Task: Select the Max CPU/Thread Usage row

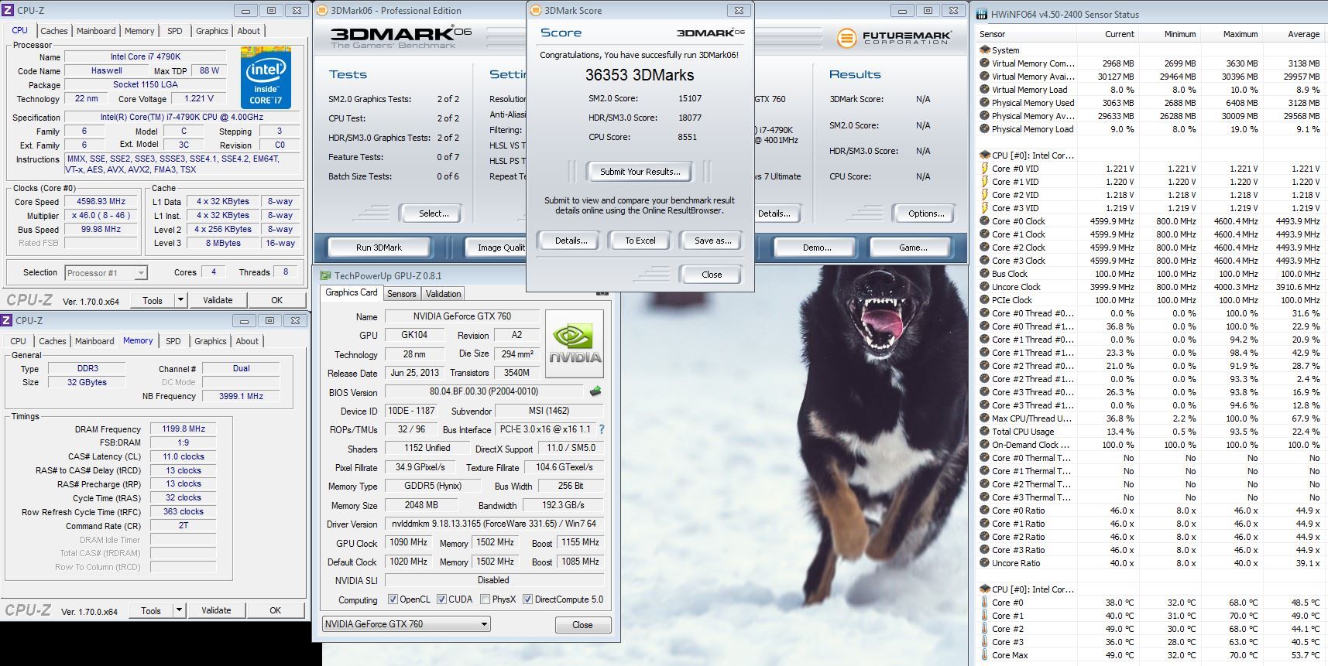Action: 1150,418
